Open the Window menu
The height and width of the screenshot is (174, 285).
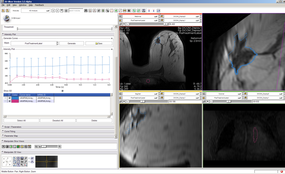point(22,5)
